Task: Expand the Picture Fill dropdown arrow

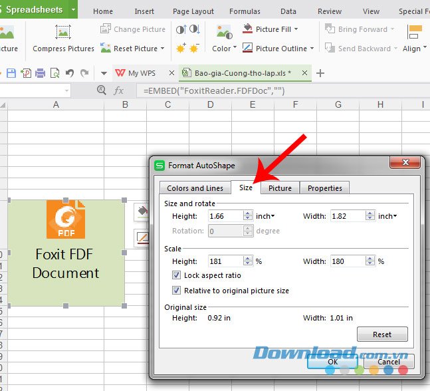Action: [296, 29]
